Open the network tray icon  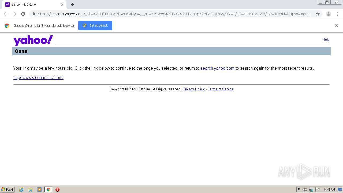point(311,190)
